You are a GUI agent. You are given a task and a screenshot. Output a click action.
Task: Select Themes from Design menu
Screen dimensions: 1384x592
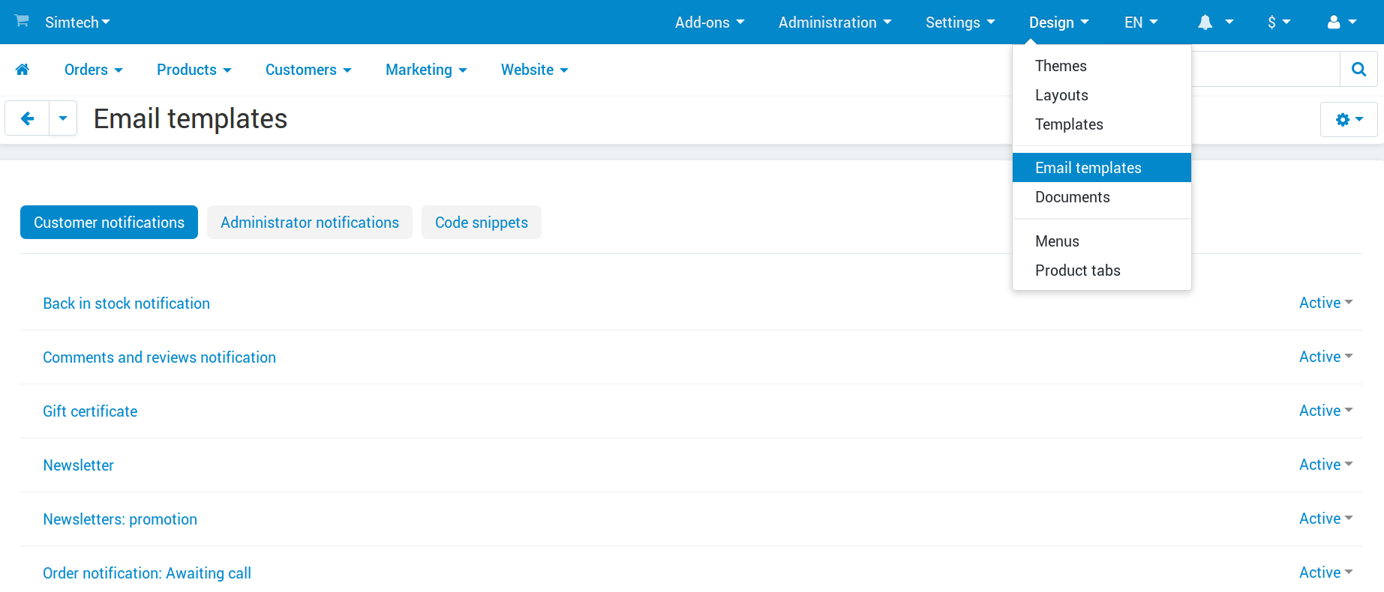pos(1102,66)
